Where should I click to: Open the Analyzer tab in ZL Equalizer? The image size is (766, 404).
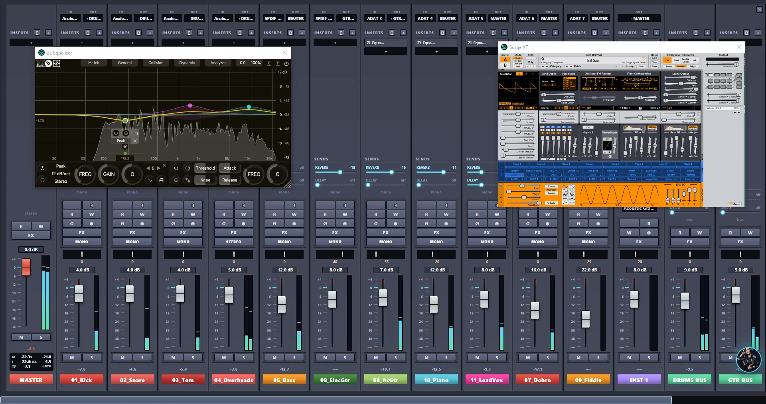pos(218,63)
